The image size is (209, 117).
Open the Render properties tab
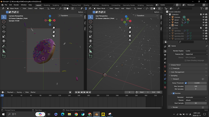(x=165, y=51)
